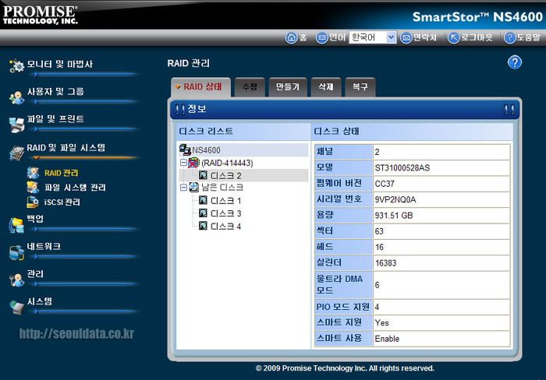Open the 네트워크 menu
The height and width of the screenshot is (380, 546).
tap(44, 247)
